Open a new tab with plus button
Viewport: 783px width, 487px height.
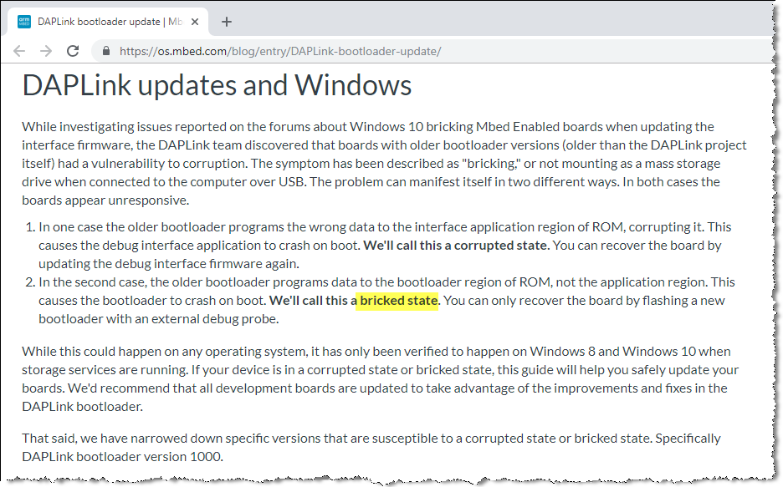coord(227,22)
